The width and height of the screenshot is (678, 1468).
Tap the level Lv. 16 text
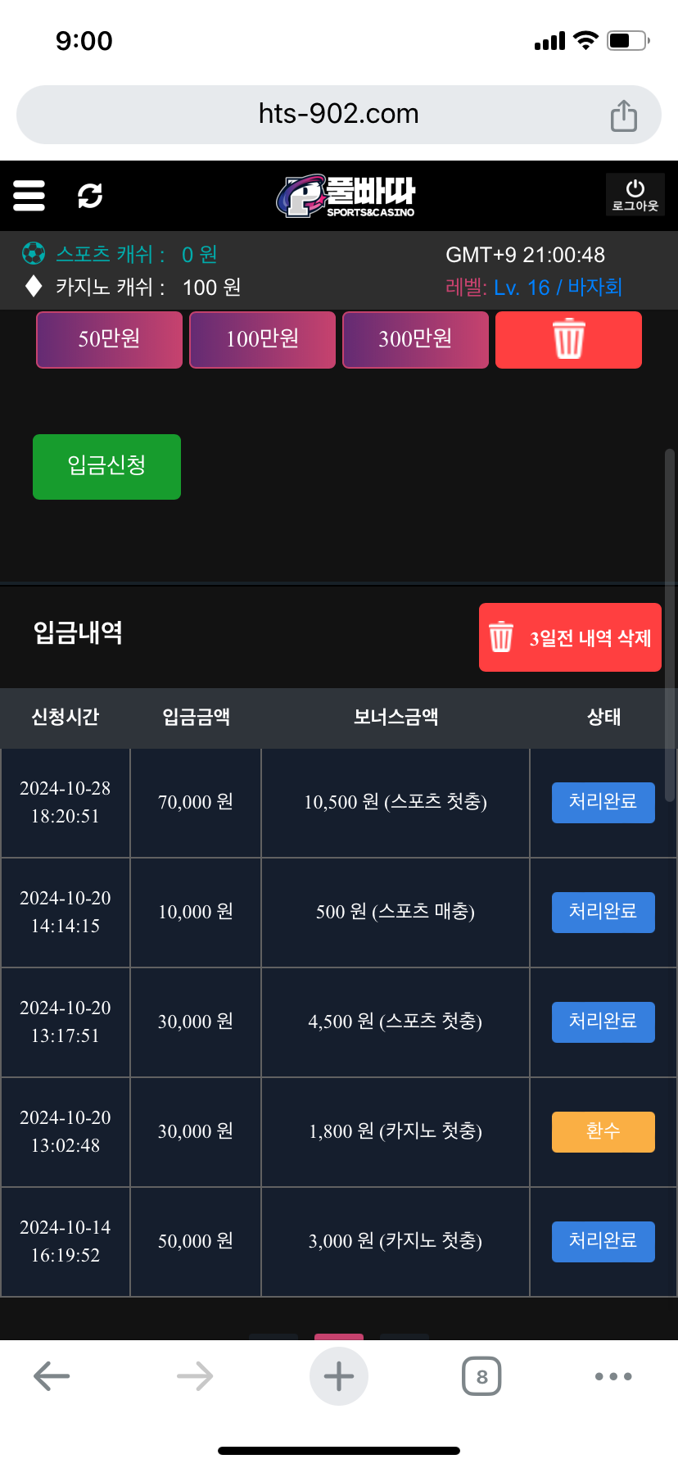(x=522, y=288)
